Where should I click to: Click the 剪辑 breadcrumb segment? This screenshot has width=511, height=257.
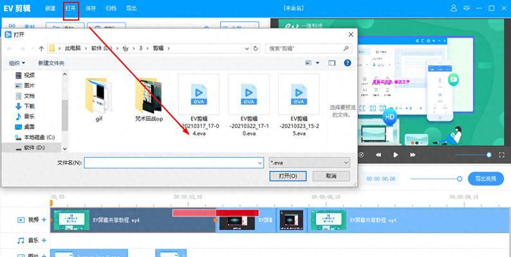[158, 48]
